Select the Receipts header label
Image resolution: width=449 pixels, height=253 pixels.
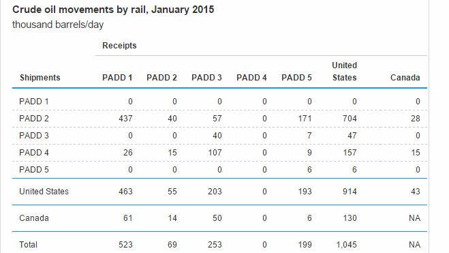[x=119, y=46]
